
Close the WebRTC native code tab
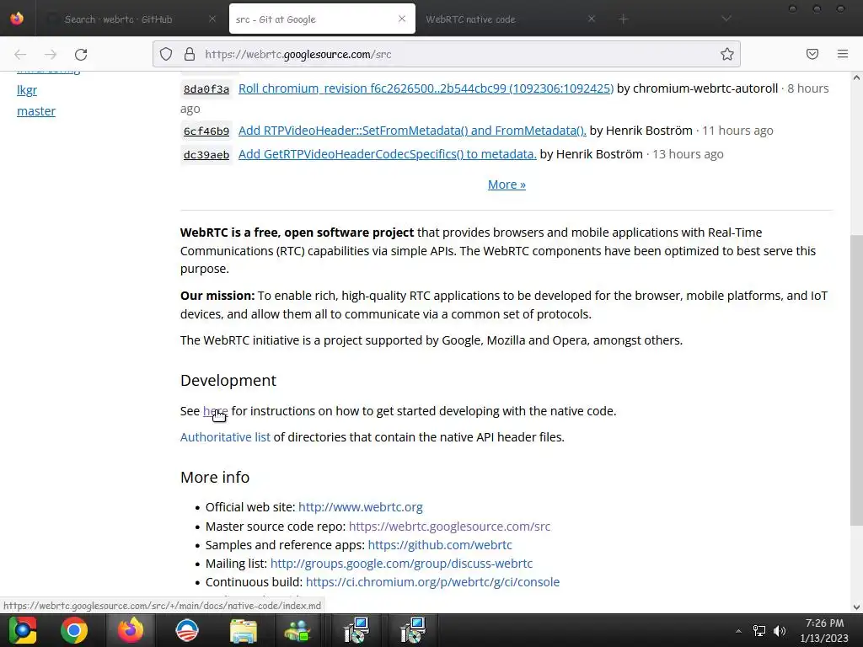click(591, 19)
